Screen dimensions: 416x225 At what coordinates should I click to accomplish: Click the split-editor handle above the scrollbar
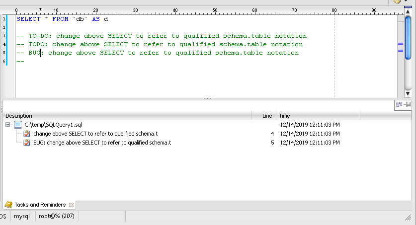tap(408, 7)
